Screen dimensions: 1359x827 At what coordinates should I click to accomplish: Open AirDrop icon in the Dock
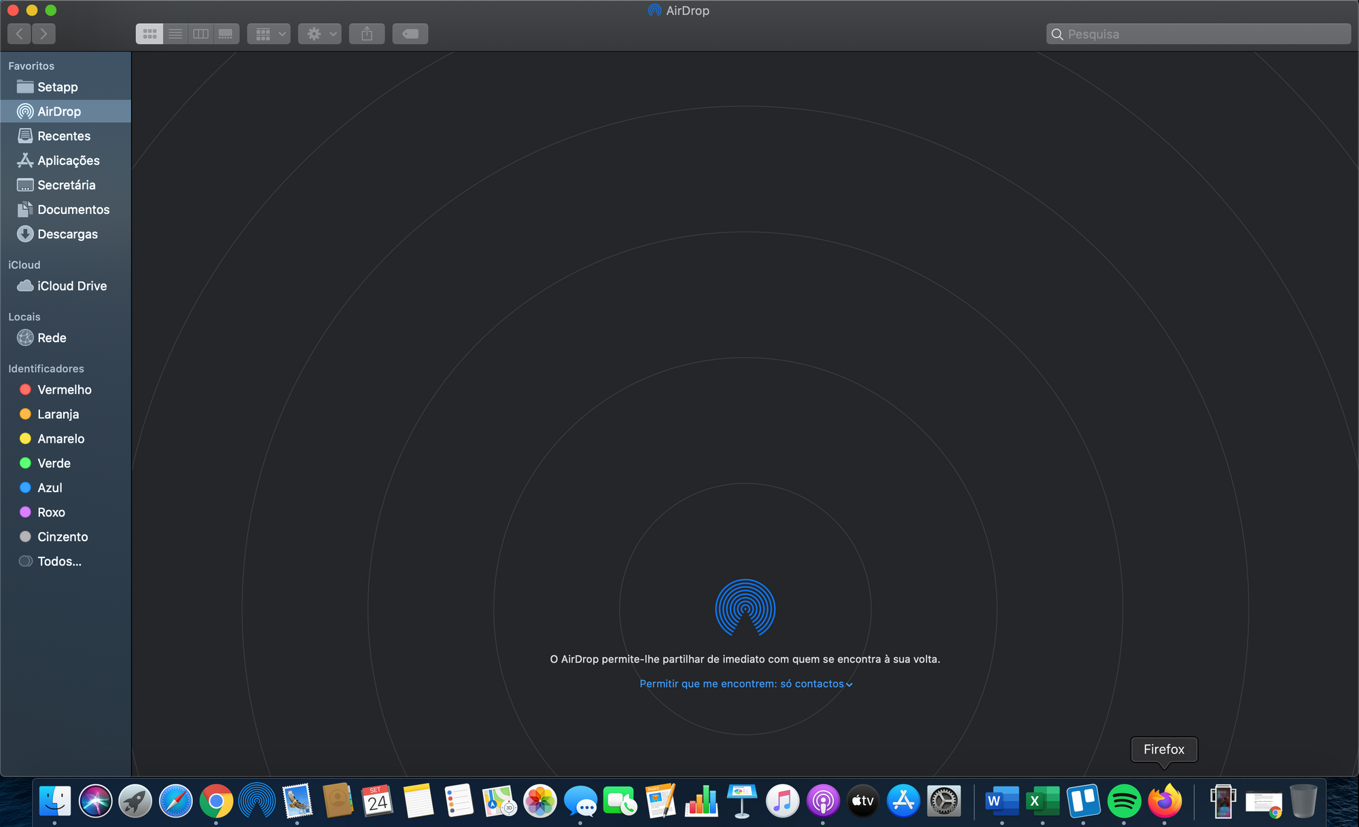pyautogui.click(x=257, y=801)
